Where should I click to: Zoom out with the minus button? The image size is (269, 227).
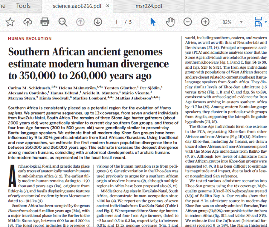coord(187,22)
